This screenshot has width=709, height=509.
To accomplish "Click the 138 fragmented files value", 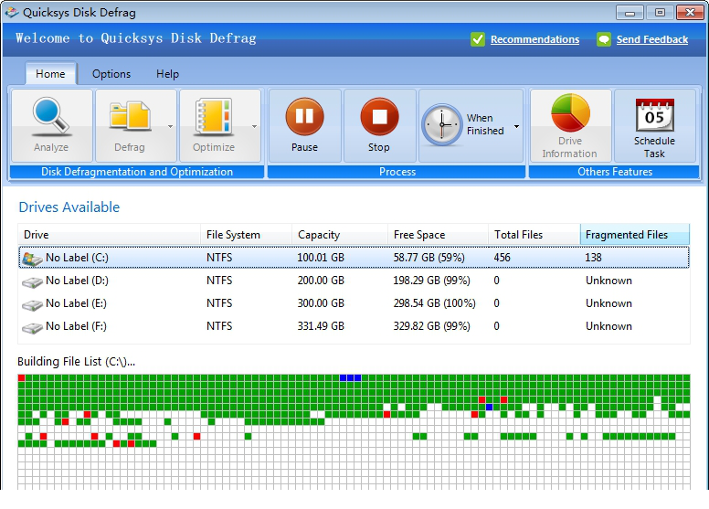I will (593, 258).
